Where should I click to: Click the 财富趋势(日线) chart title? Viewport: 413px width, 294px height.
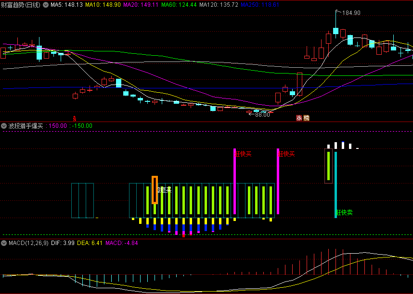[21, 5]
